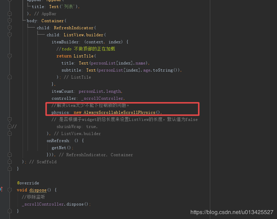Screen dimensions: 277x219
Task: Click fold end marker after the dispose method's closing brace
Action: pos(10,211)
